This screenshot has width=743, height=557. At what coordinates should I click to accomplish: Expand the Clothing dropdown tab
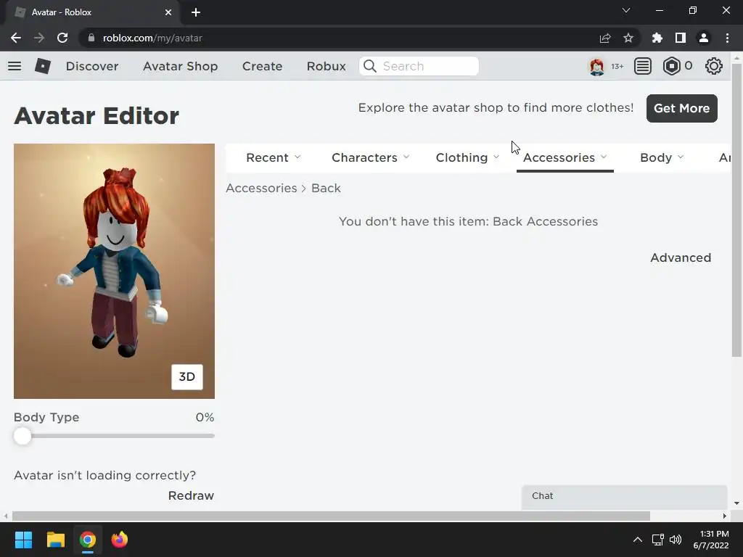click(468, 157)
